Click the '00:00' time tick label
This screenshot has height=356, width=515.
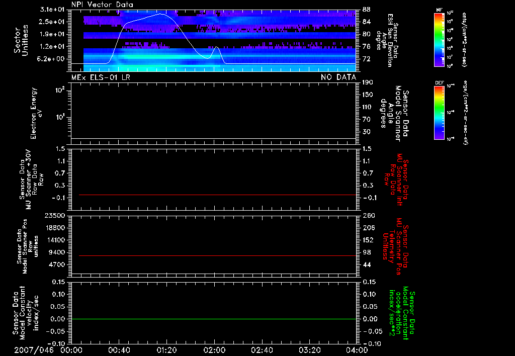click(x=71, y=350)
